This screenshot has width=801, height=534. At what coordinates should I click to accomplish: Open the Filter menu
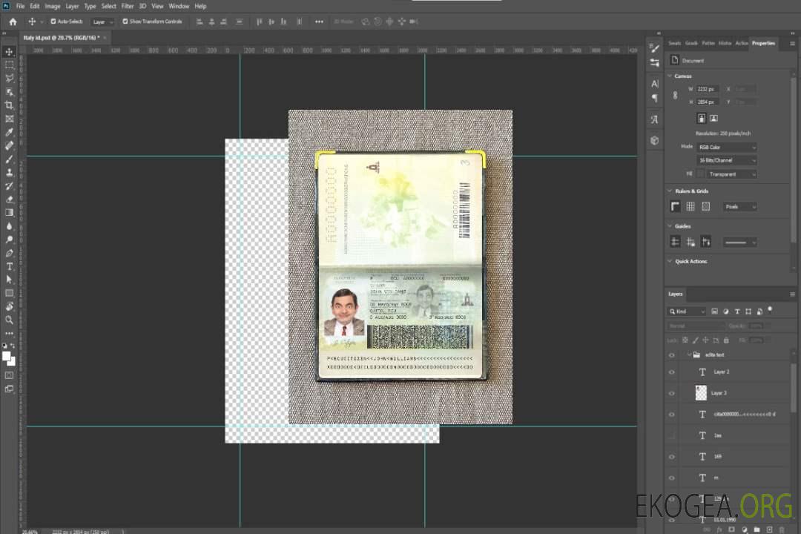[x=128, y=6]
